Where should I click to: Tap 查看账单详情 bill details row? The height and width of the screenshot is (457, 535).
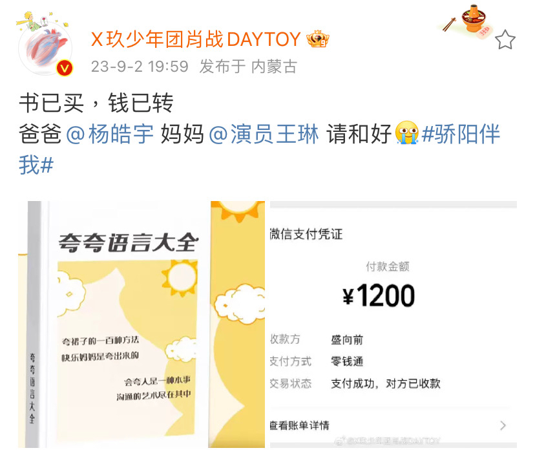point(393,425)
